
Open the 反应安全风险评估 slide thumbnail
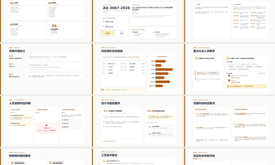click(230, 156)
